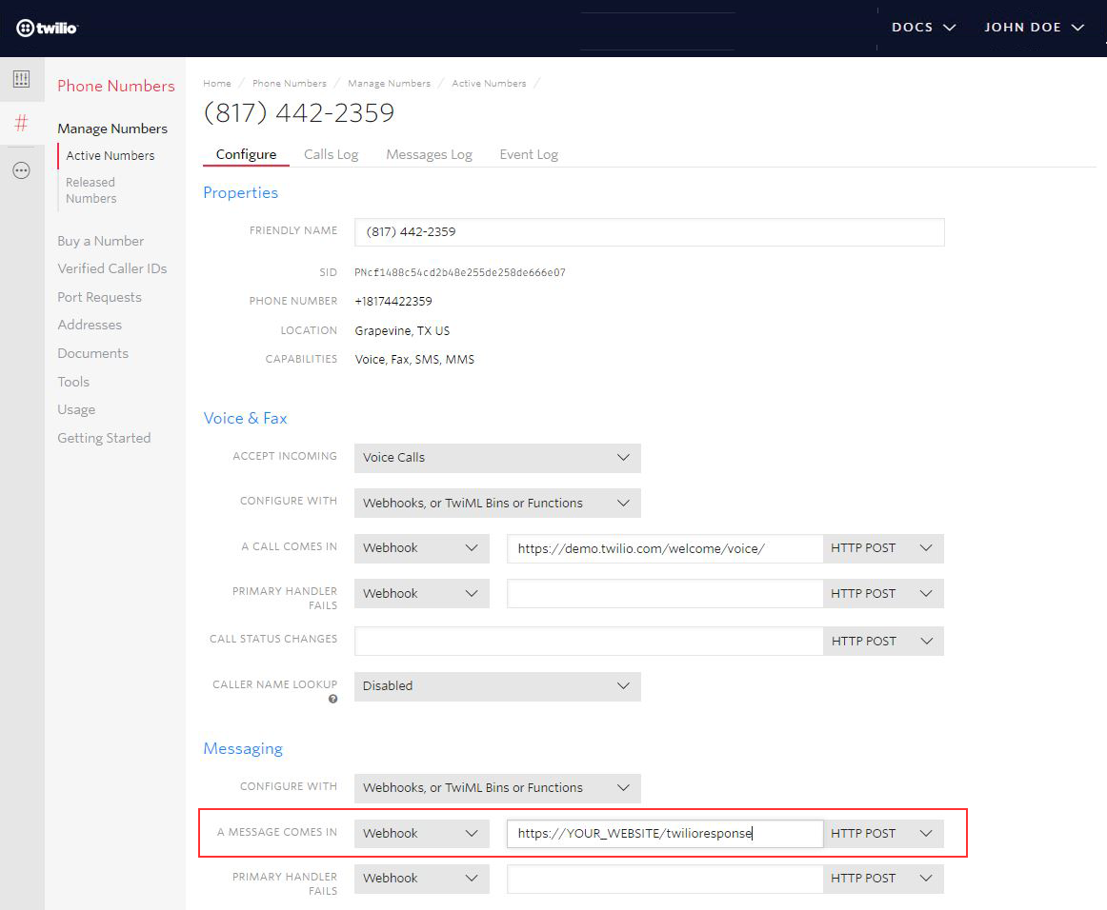This screenshot has height=910, width=1107.
Task: Click the Voice & Fax section heading
Action: pyautogui.click(x=245, y=418)
